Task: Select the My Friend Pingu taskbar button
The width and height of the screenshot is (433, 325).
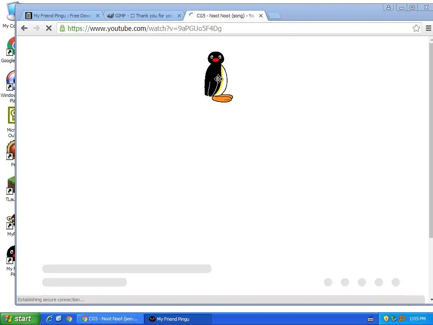Action: click(x=178, y=319)
